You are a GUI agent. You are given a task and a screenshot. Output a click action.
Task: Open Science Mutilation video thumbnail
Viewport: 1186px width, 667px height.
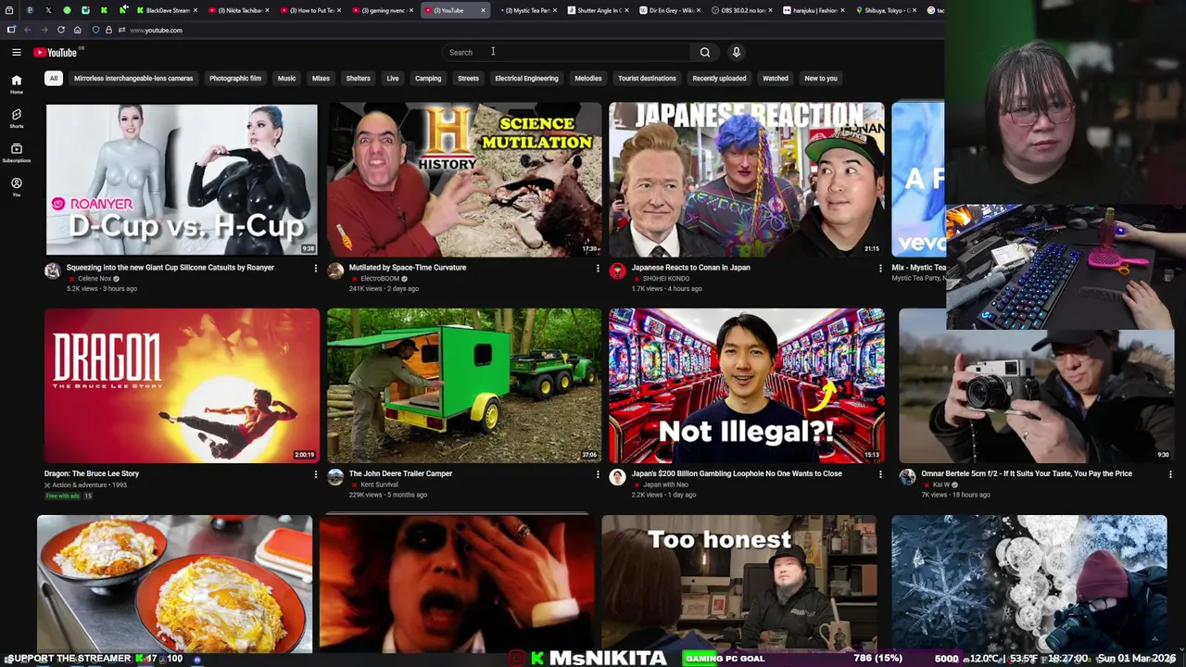pyautogui.click(x=464, y=179)
